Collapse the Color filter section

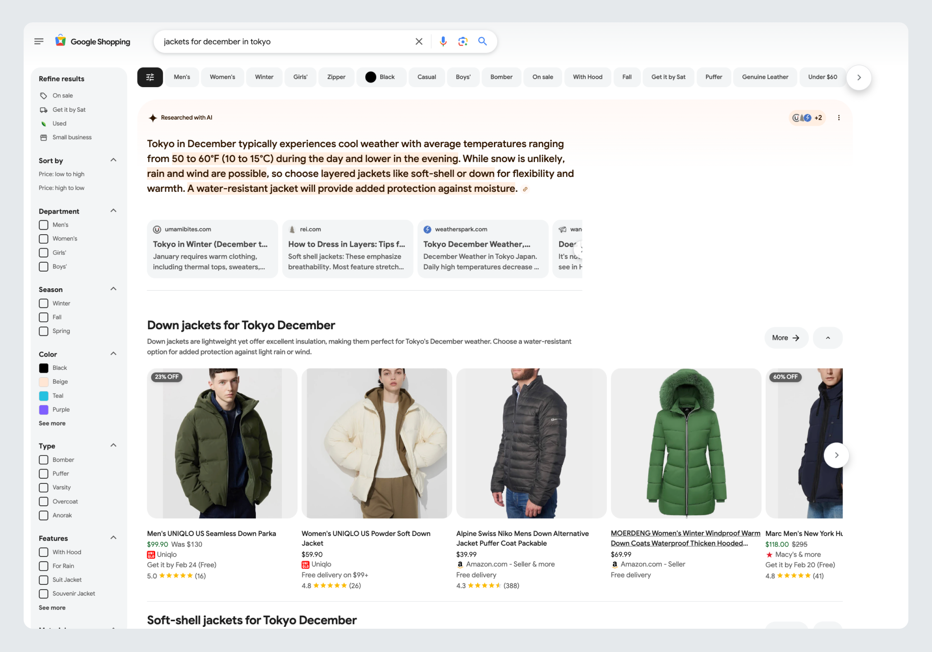tap(113, 354)
